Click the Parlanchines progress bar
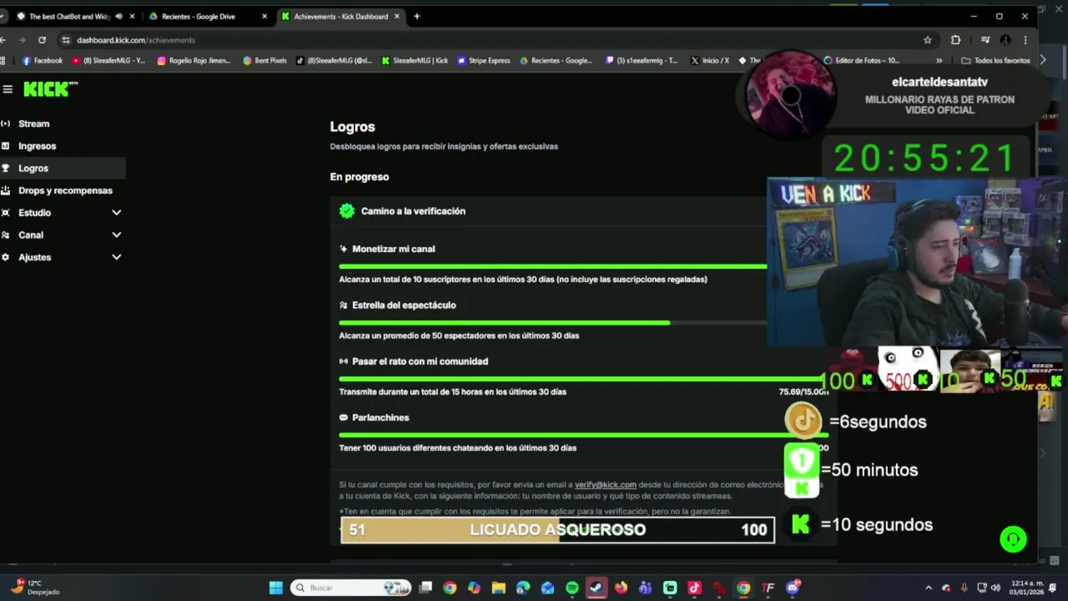The width and height of the screenshot is (1068, 601). [x=583, y=435]
